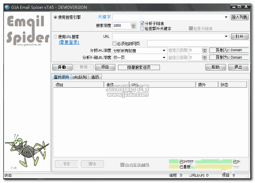Switch to the 查找项目 tab
Viewport: 255px width, 183px height.
61,77
